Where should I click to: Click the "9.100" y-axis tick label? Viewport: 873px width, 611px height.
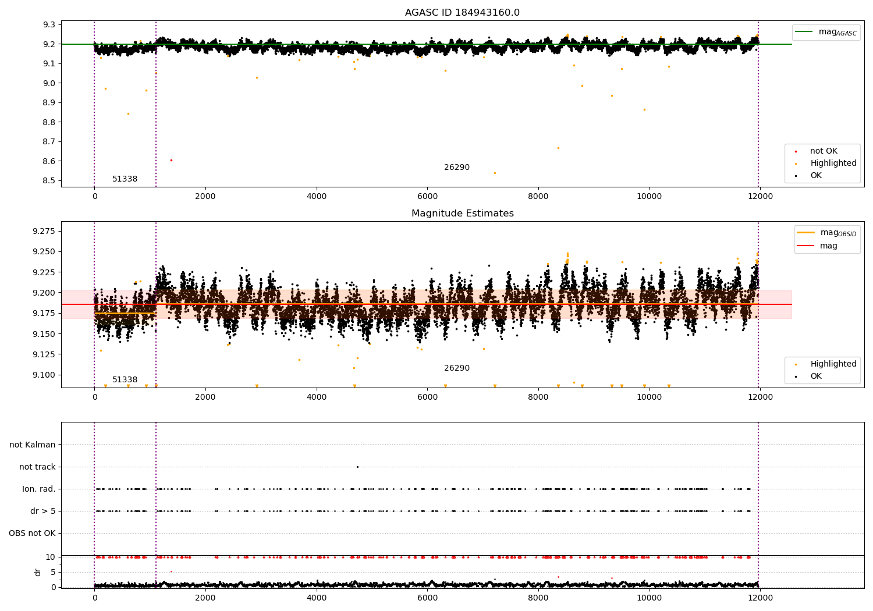tap(44, 375)
